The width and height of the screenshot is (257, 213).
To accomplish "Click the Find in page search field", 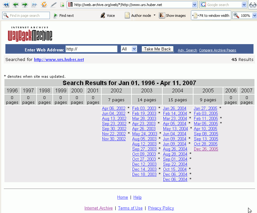I will point(26,15).
